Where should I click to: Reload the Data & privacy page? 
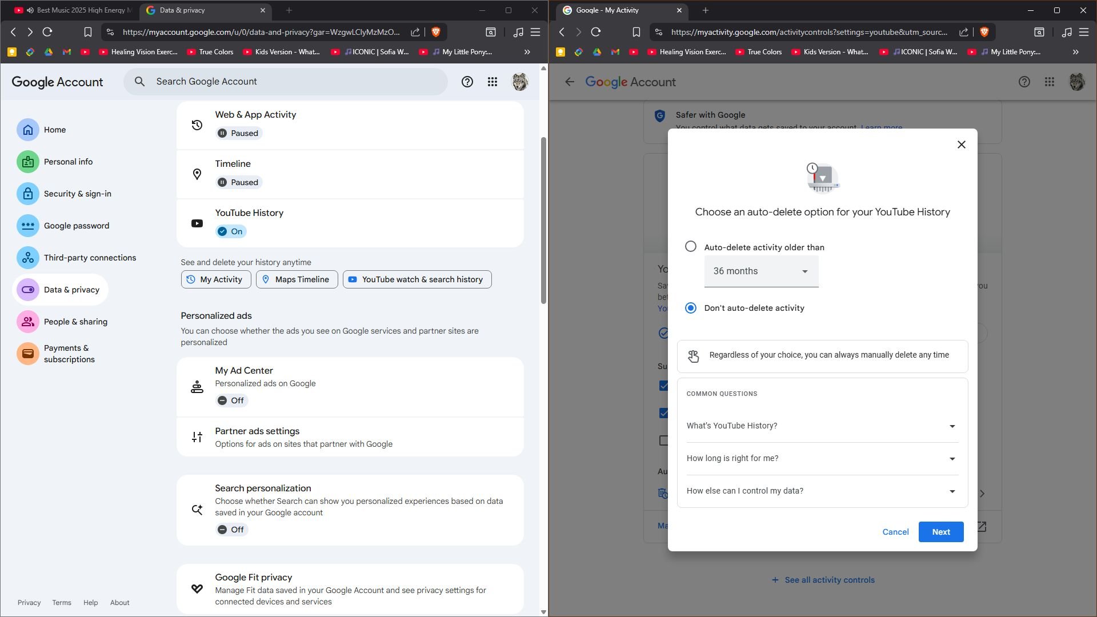47,32
